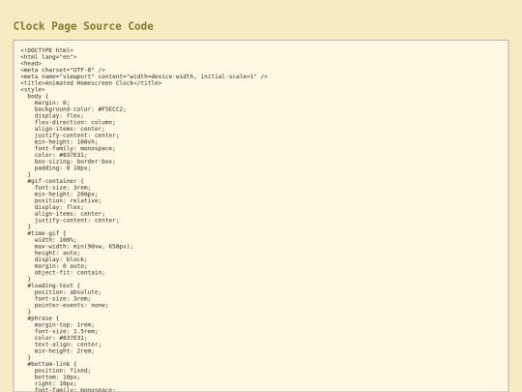The height and width of the screenshot is (392, 522).
Task: Click the "Clock Page Source Code" heading
Action: 83,26
